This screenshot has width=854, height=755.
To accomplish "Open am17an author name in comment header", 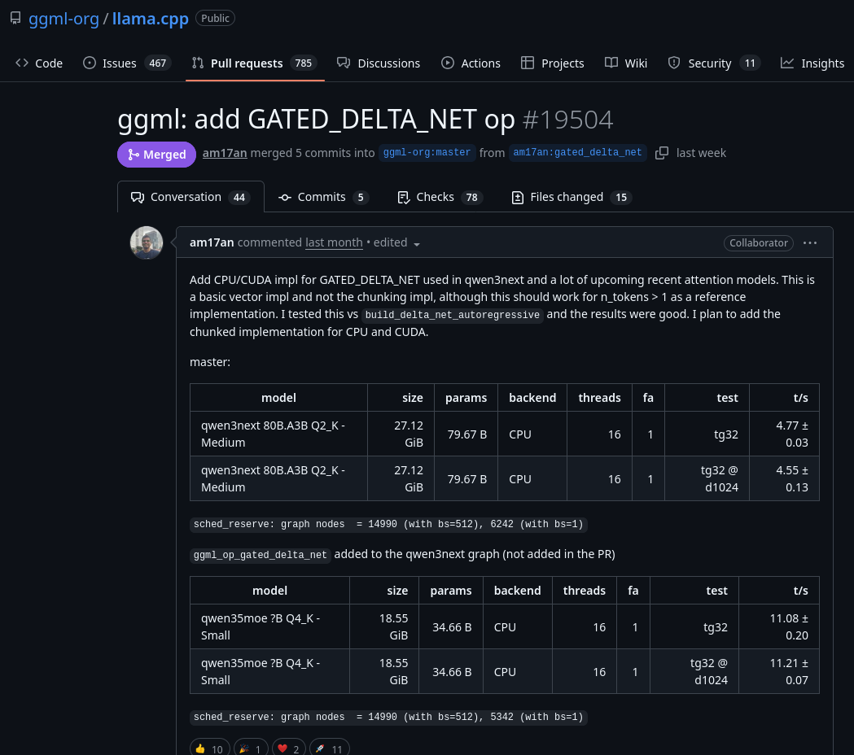I will click(x=212, y=242).
